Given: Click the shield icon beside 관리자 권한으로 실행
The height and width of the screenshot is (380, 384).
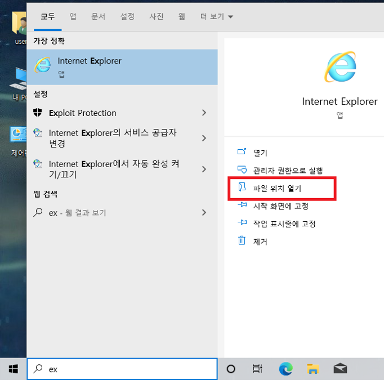Looking at the screenshot, I should (x=242, y=169).
